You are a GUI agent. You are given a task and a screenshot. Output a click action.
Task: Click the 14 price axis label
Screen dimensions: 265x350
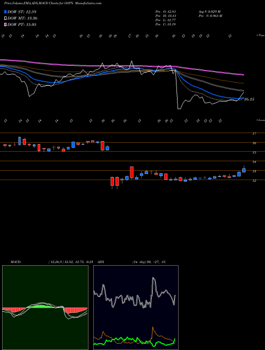coord(254,162)
